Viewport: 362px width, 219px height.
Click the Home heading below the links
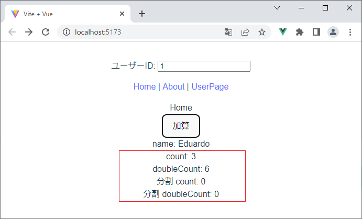click(181, 107)
